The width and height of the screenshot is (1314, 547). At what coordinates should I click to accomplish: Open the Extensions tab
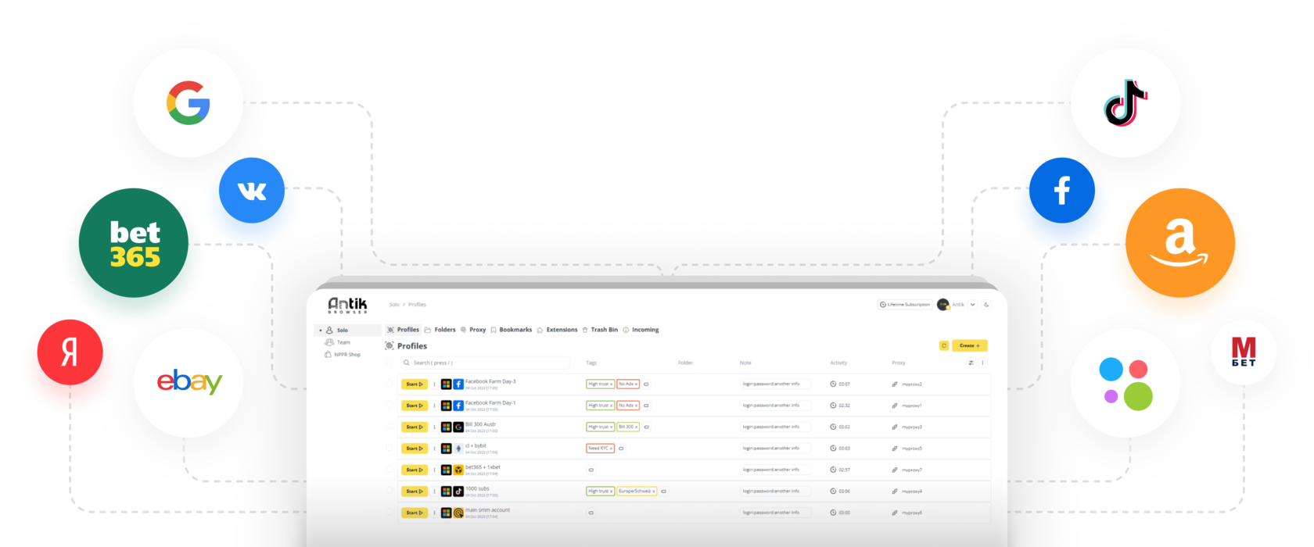[558, 330]
